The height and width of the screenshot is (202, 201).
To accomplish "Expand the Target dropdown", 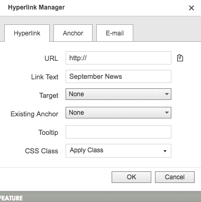I will point(118,94).
